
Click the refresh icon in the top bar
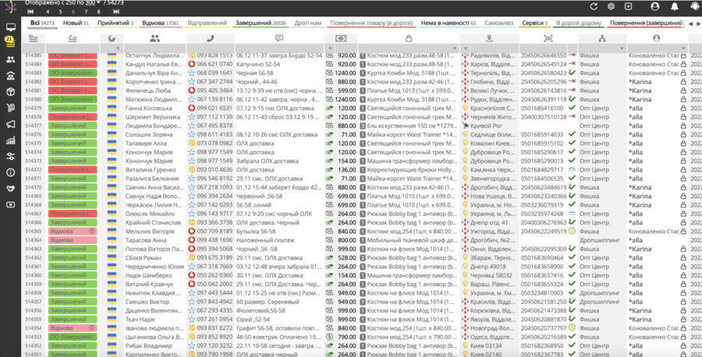pos(594,6)
